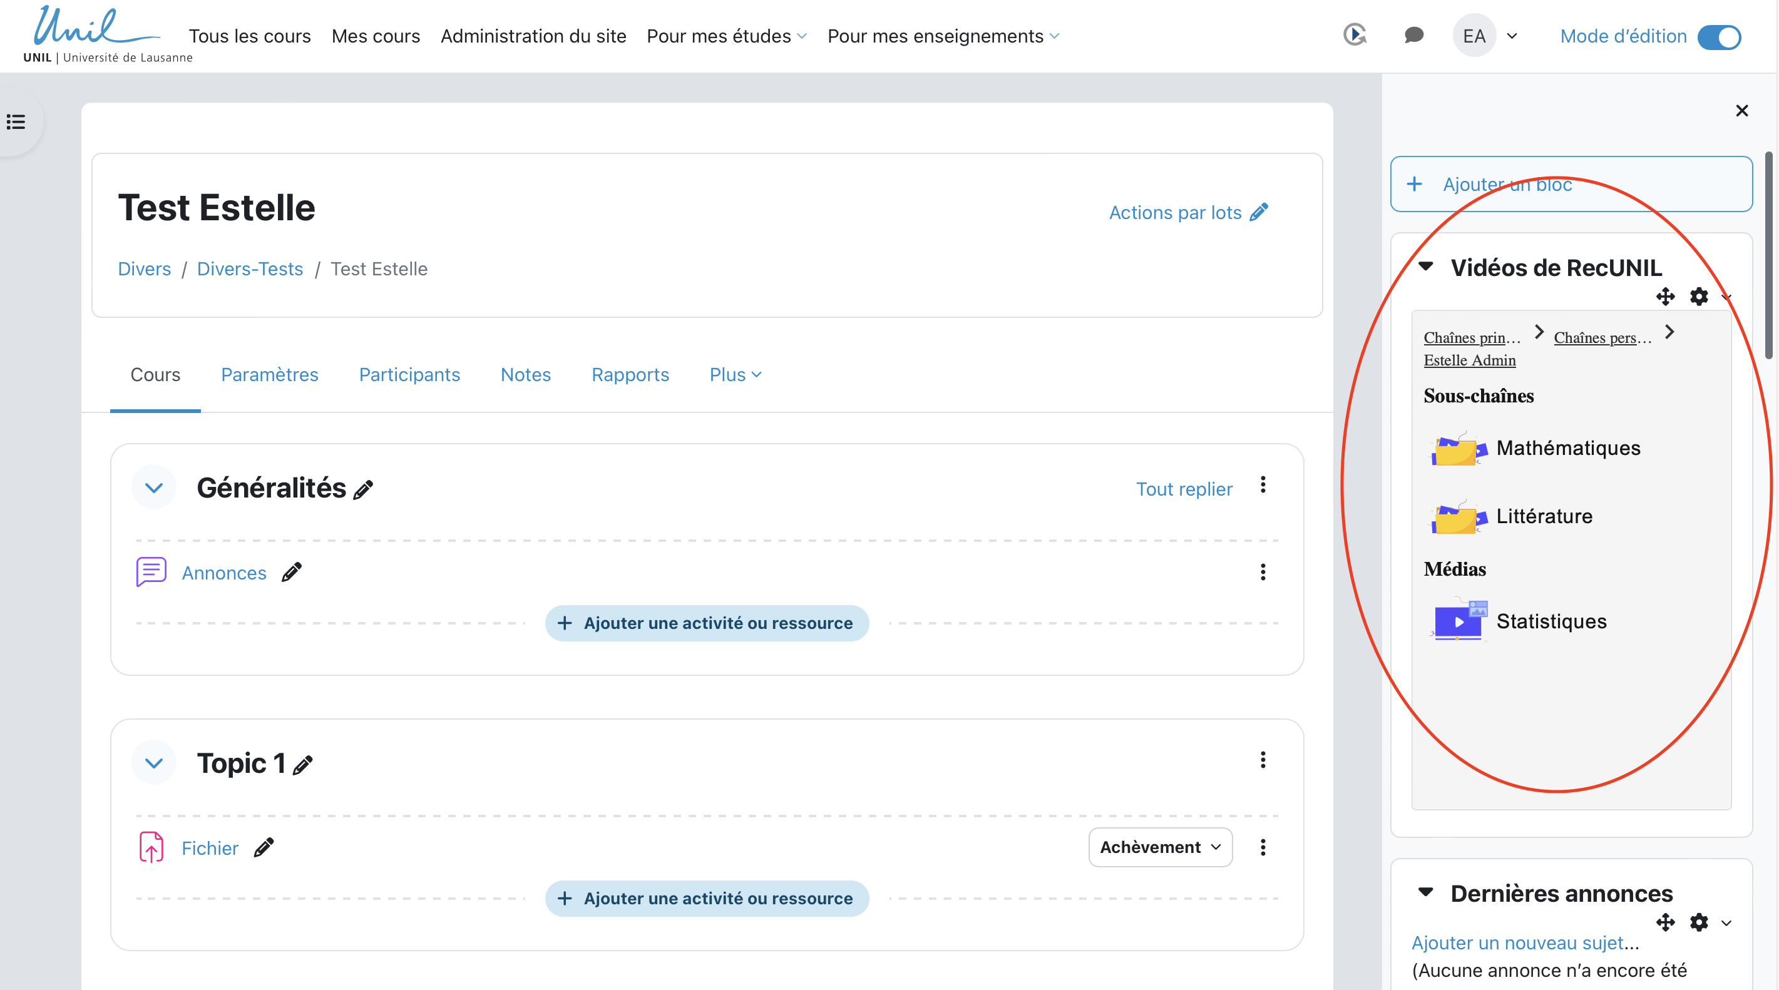Image resolution: width=1779 pixels, height=990 pixels.
Task: Open the messaging chat bubble icon
Action: (1413, 35)
